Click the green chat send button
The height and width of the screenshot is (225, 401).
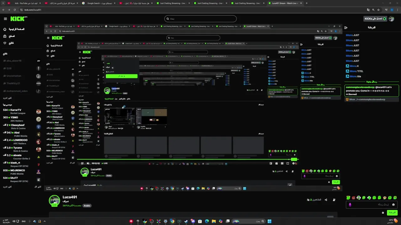392,212
